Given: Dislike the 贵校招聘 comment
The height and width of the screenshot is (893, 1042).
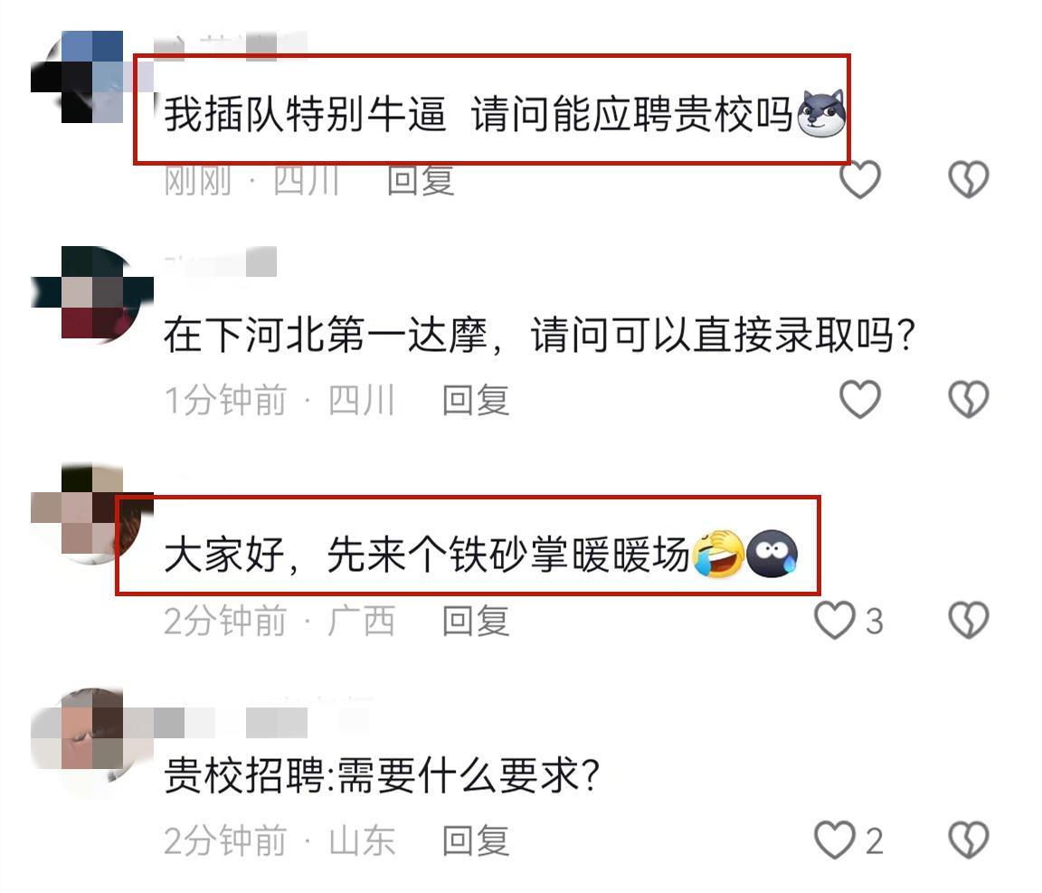Looking at the screenshot, I should pyautogui.click(x=968, y=840).
